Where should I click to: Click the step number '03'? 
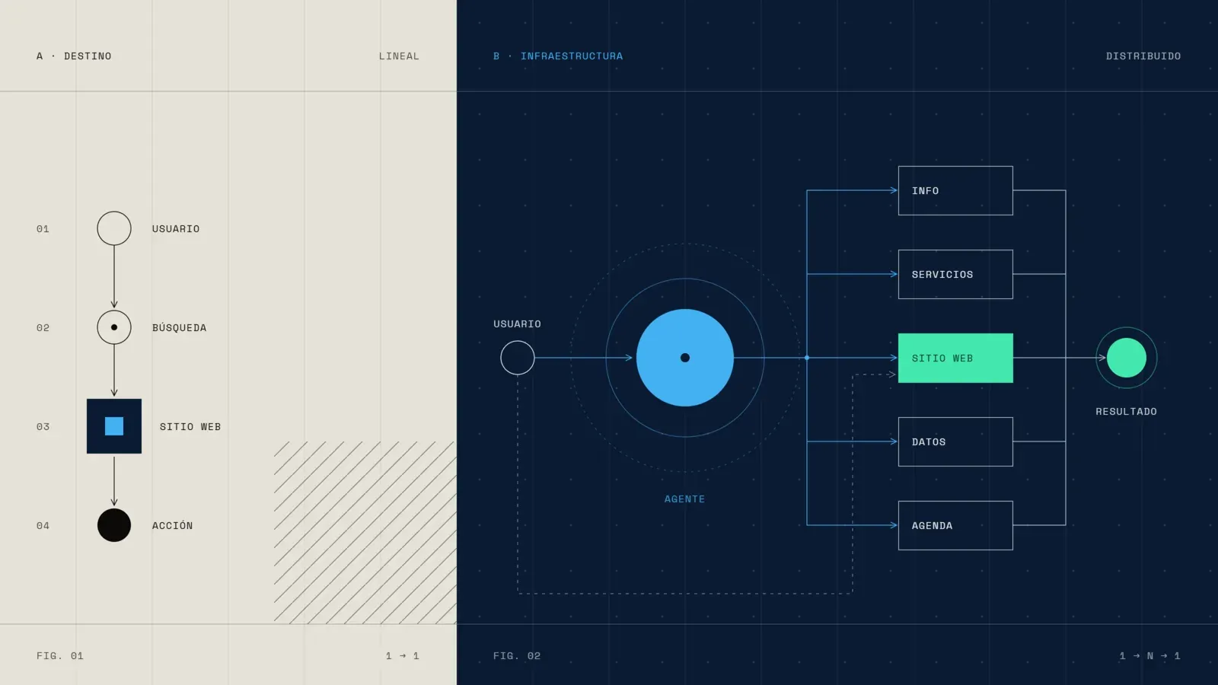click(43, 426)
